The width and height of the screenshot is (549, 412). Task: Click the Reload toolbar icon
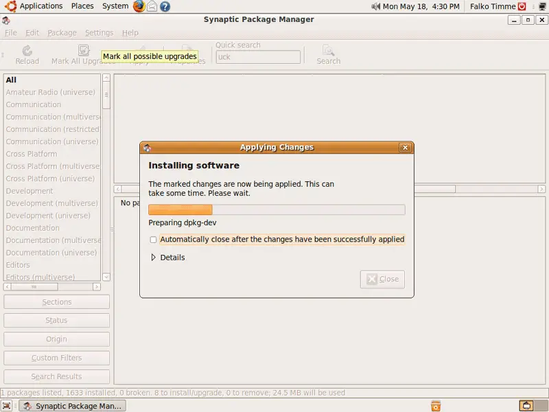[27, 51]
